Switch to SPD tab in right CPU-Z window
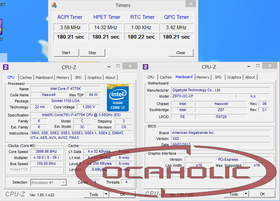The width and height of the screenshot is (280, 201). pos(218,77)
